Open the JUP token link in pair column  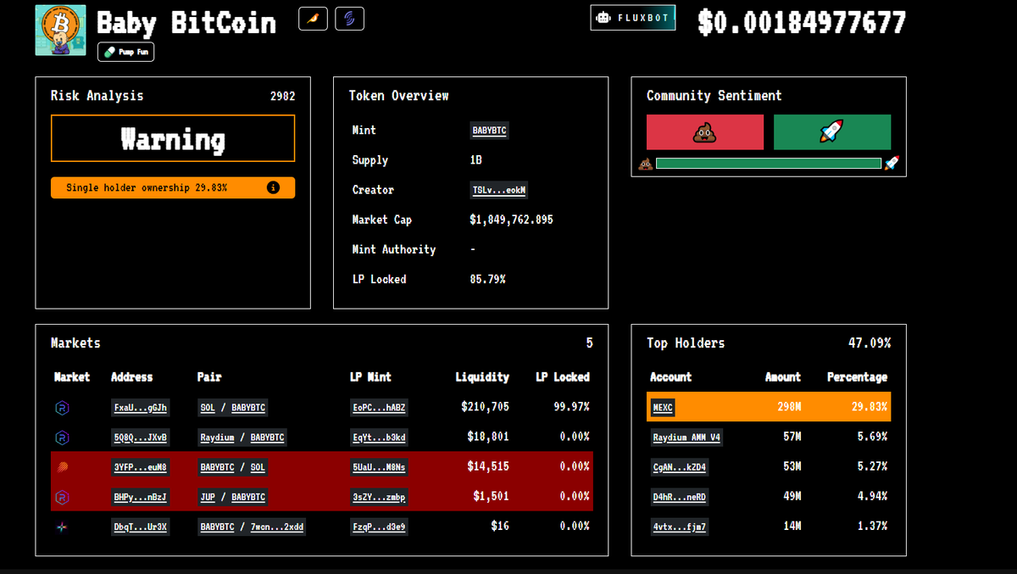click(208, 497)
